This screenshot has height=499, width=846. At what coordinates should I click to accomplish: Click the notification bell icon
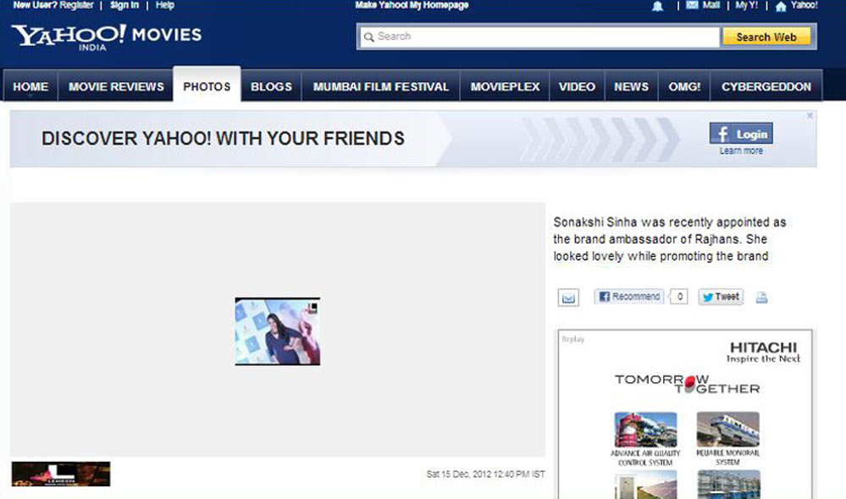[657, 6]
